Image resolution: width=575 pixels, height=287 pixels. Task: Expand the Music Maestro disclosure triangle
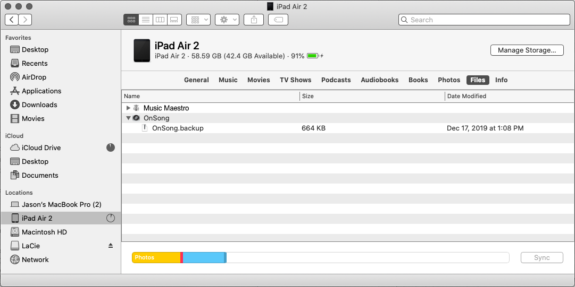click(128, 108)
